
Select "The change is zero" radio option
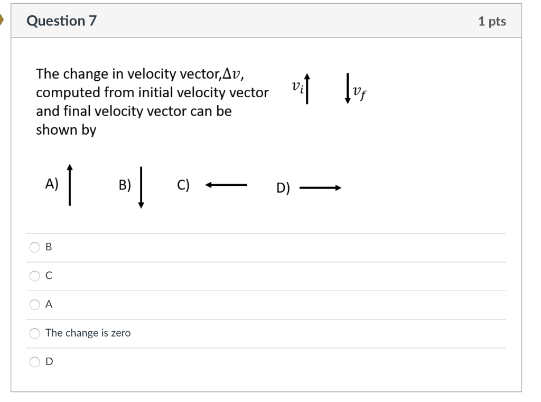(x=34, y=333)
